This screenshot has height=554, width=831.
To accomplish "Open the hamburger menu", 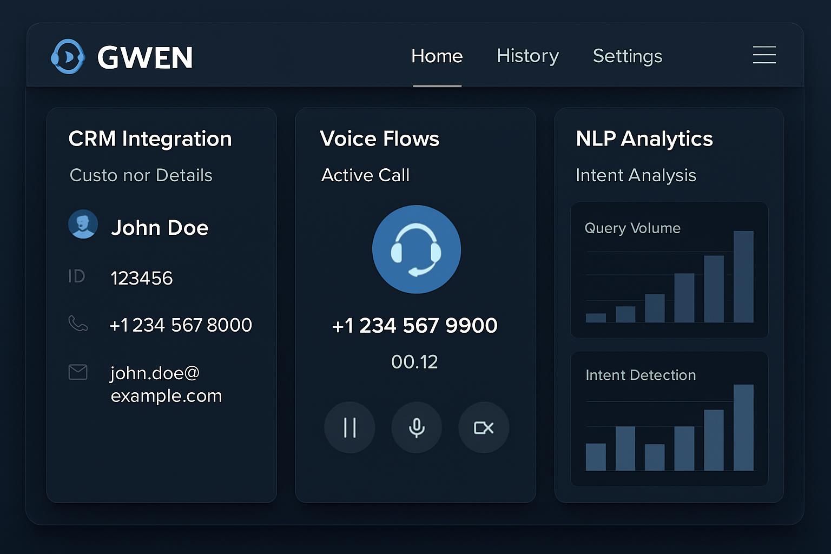I will click(x=764, y=55).
